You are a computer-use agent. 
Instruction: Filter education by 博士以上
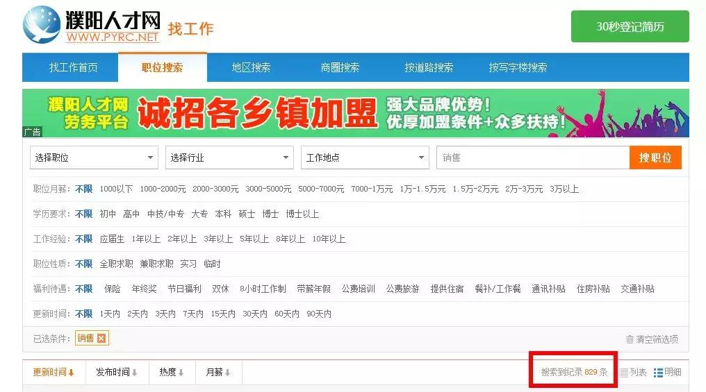coord(302,214)
